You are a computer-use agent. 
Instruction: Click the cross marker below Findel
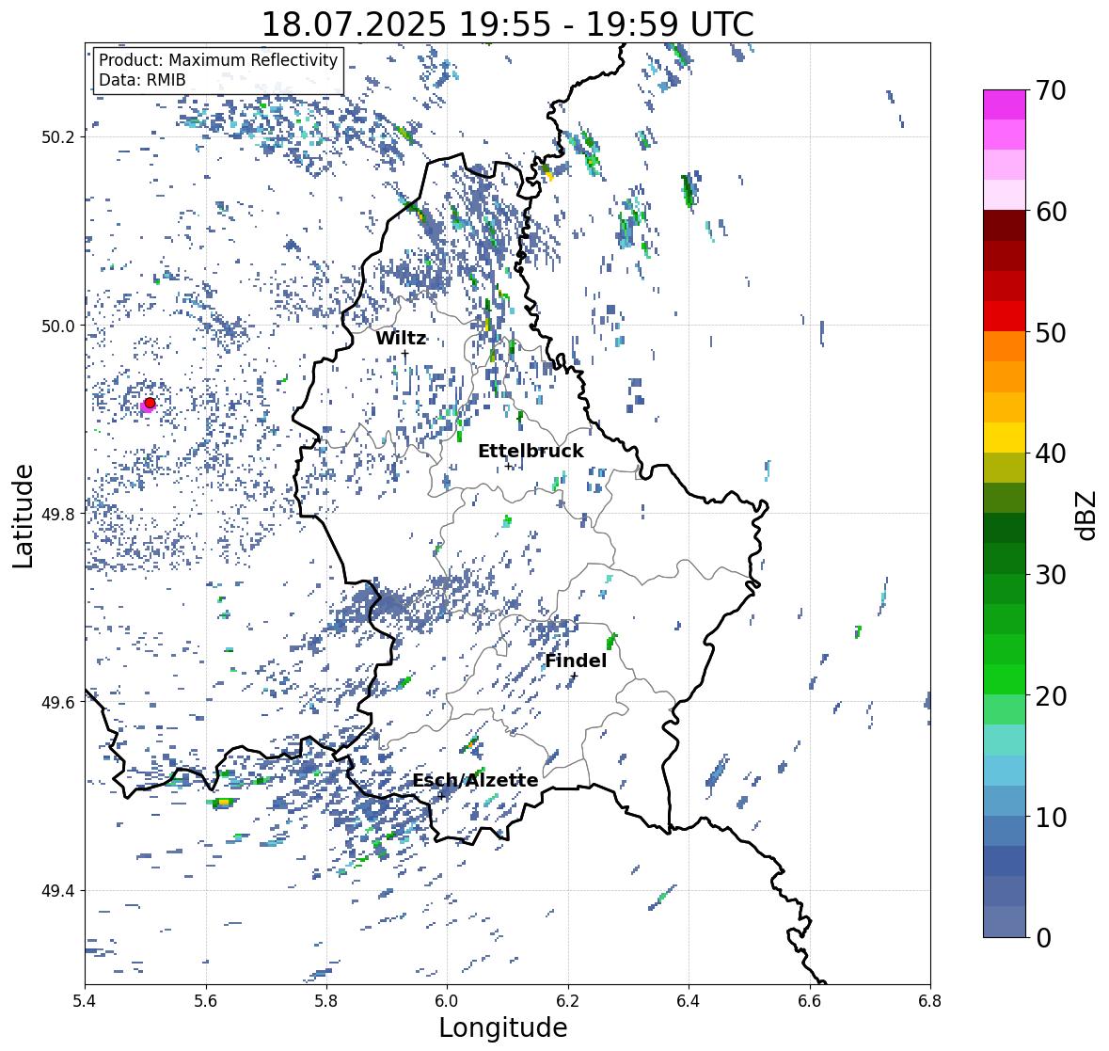(x=575, y=676)
